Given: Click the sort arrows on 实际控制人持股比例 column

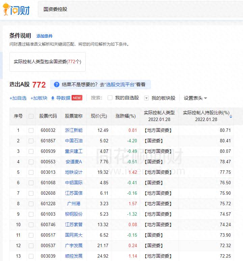Looking at the screenshot, I should [x=231, y=116].
